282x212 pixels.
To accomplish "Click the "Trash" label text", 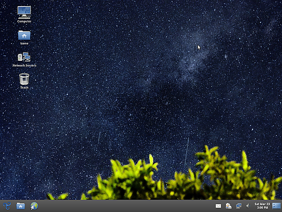I will tap(24, 88).
